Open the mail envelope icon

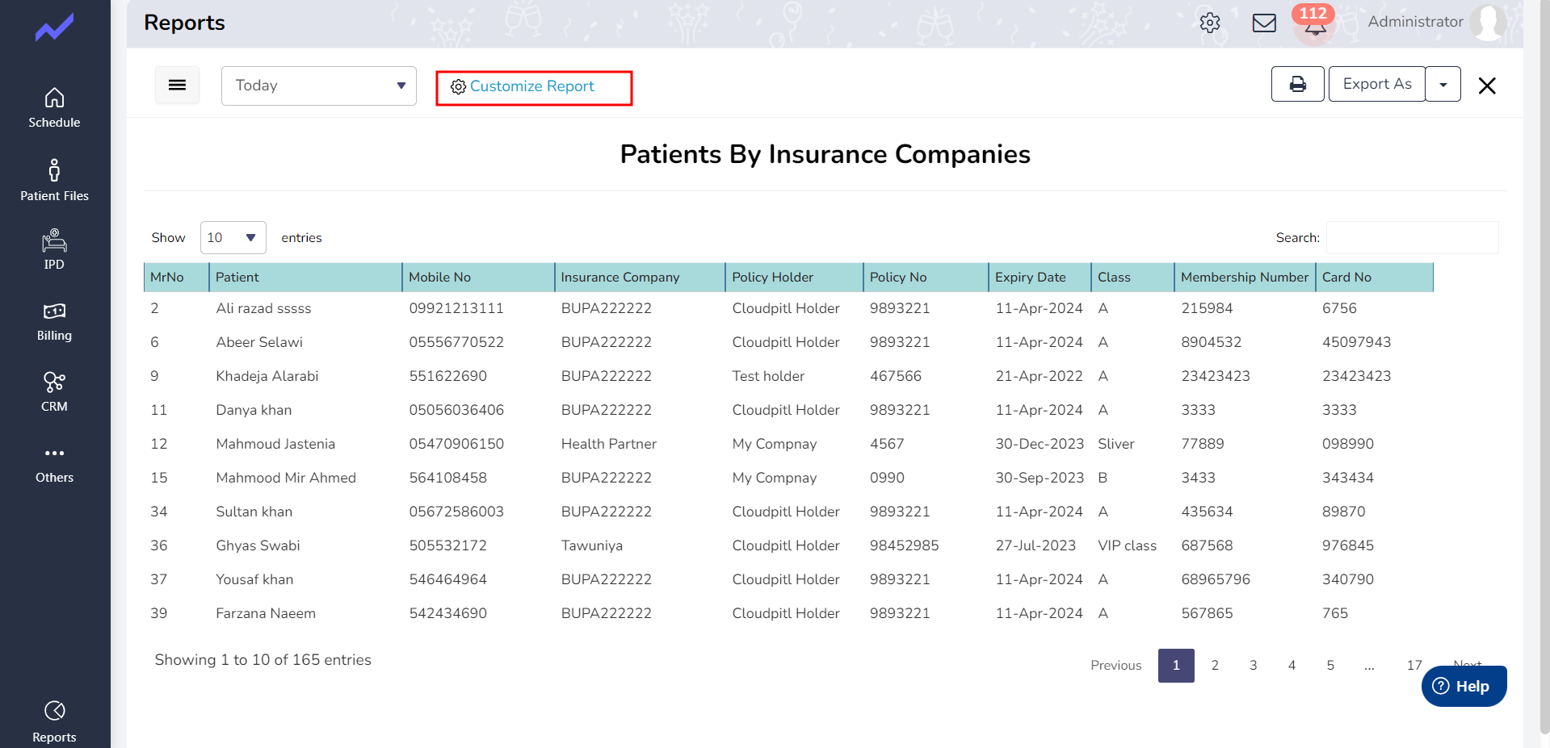tap(1264, 23)
